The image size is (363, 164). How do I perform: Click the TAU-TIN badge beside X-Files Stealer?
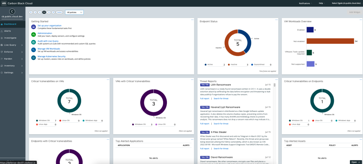[205, 132]
